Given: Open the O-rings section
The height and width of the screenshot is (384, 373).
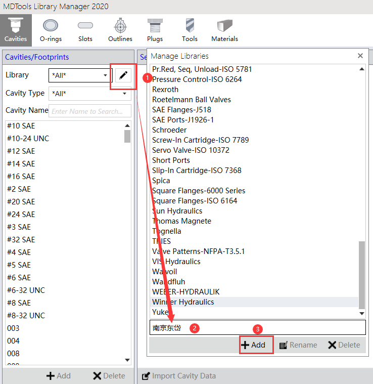Looking at the screenshot, I should pyautogui.click(x=51, y=30).
